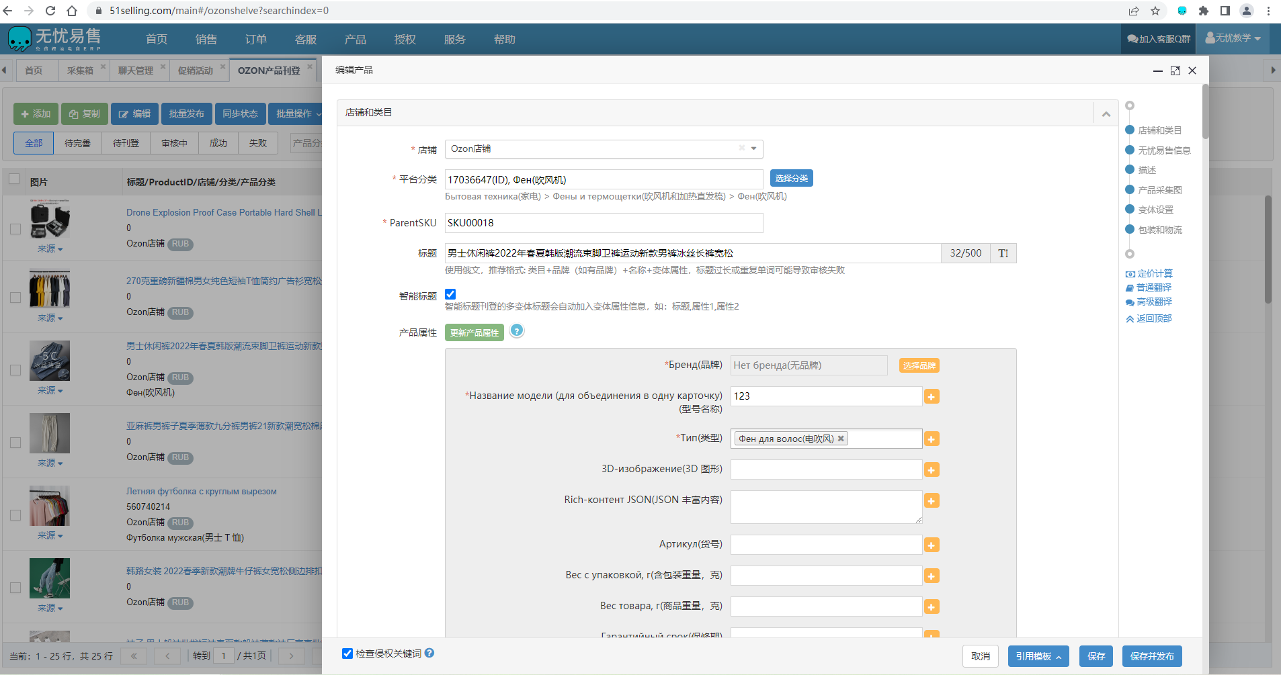This screenshot has width=1281, height=675.
Task: Click the help question mark beside 更新产品属性
Action: (516, 331)
